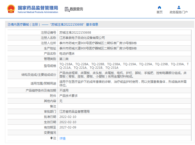The height and width of the screenshot is (145, 195).
Task: Select 江苏省药品监督管理局 approval department
Action: coord(74,111)
